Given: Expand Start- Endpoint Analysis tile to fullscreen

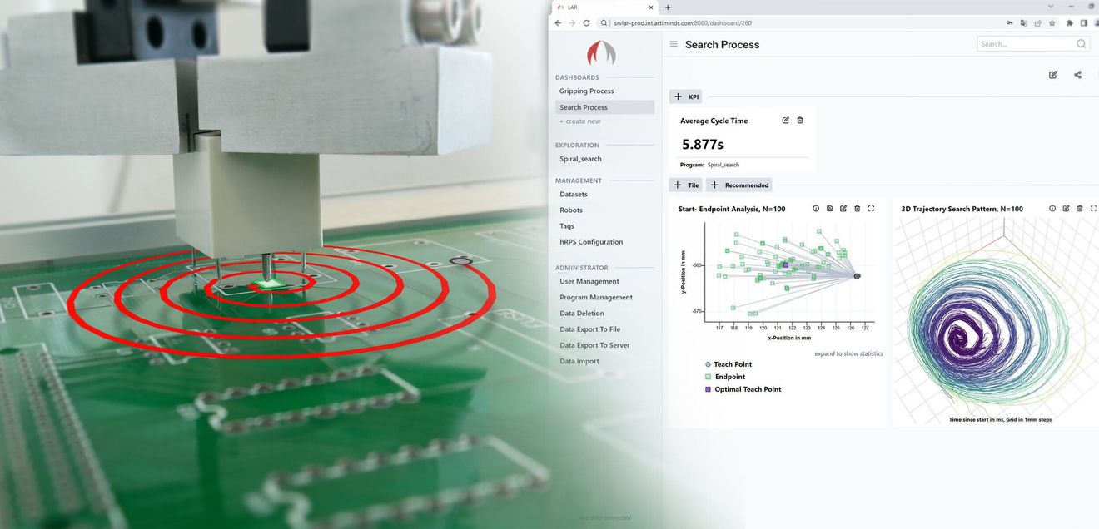Looking at the screenshot, I should tap(871, 209).
